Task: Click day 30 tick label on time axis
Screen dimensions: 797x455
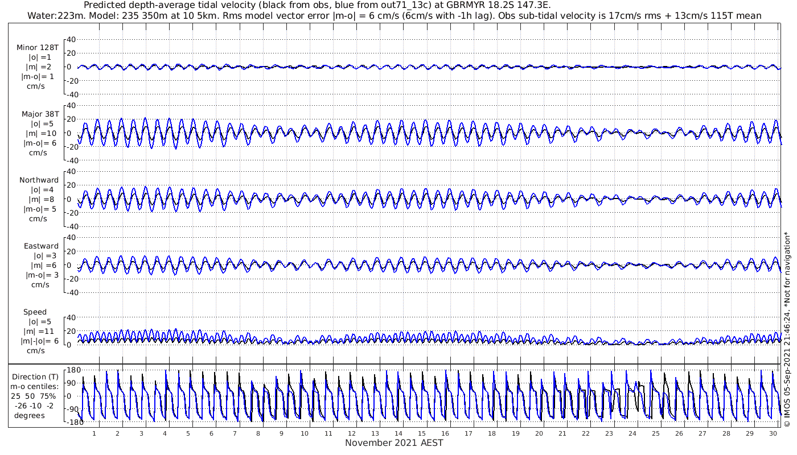Action: pos(773,433)
